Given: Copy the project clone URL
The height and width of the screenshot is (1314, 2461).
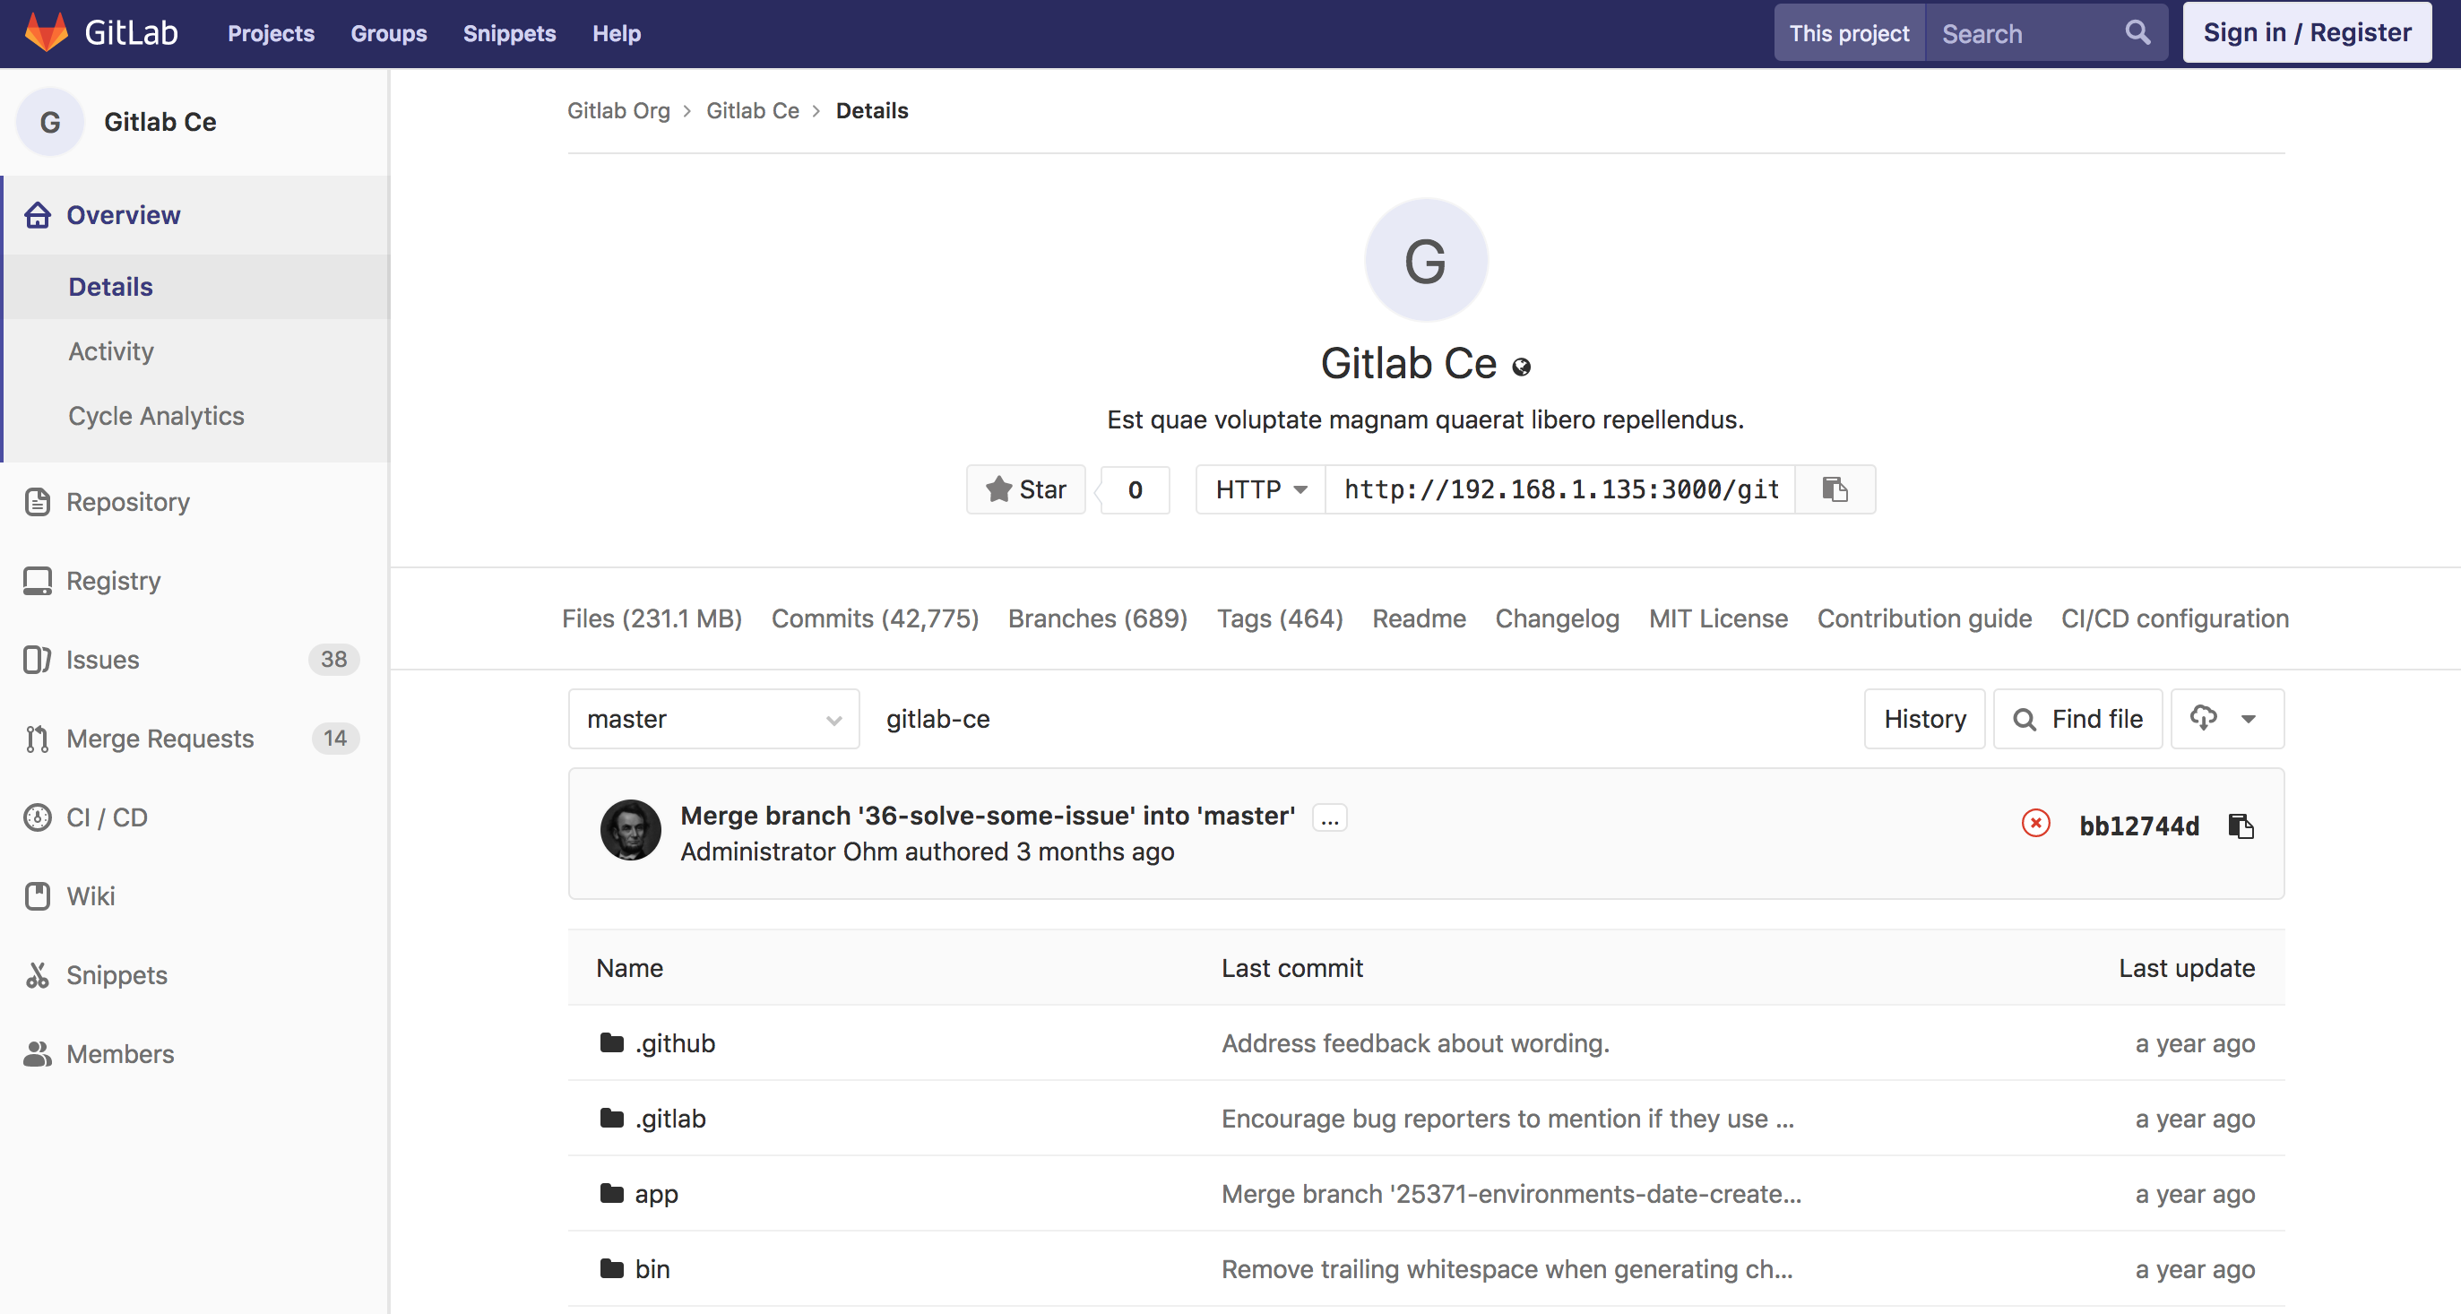Looking at the screenshot, I should [1835, 489].
